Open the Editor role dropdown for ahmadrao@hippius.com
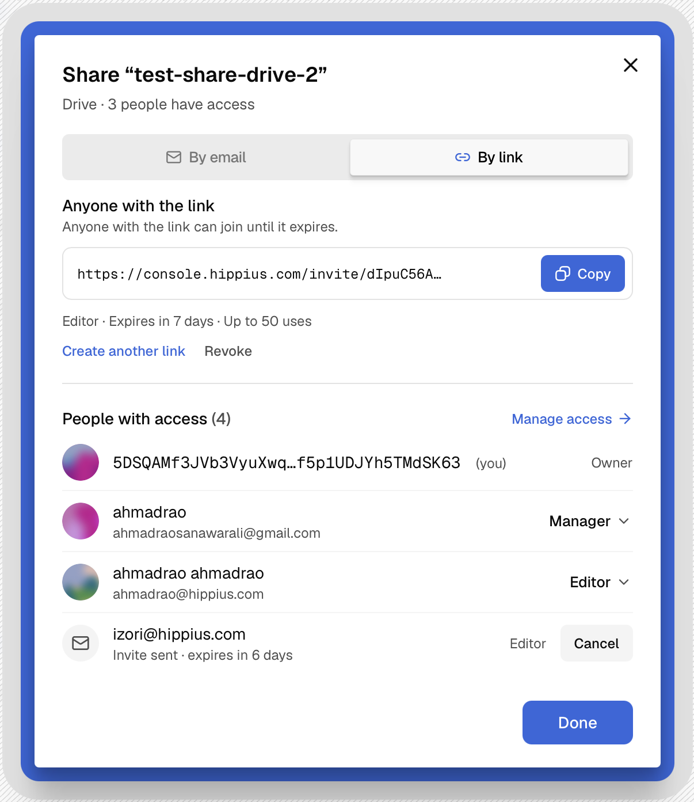 point(600,582)
